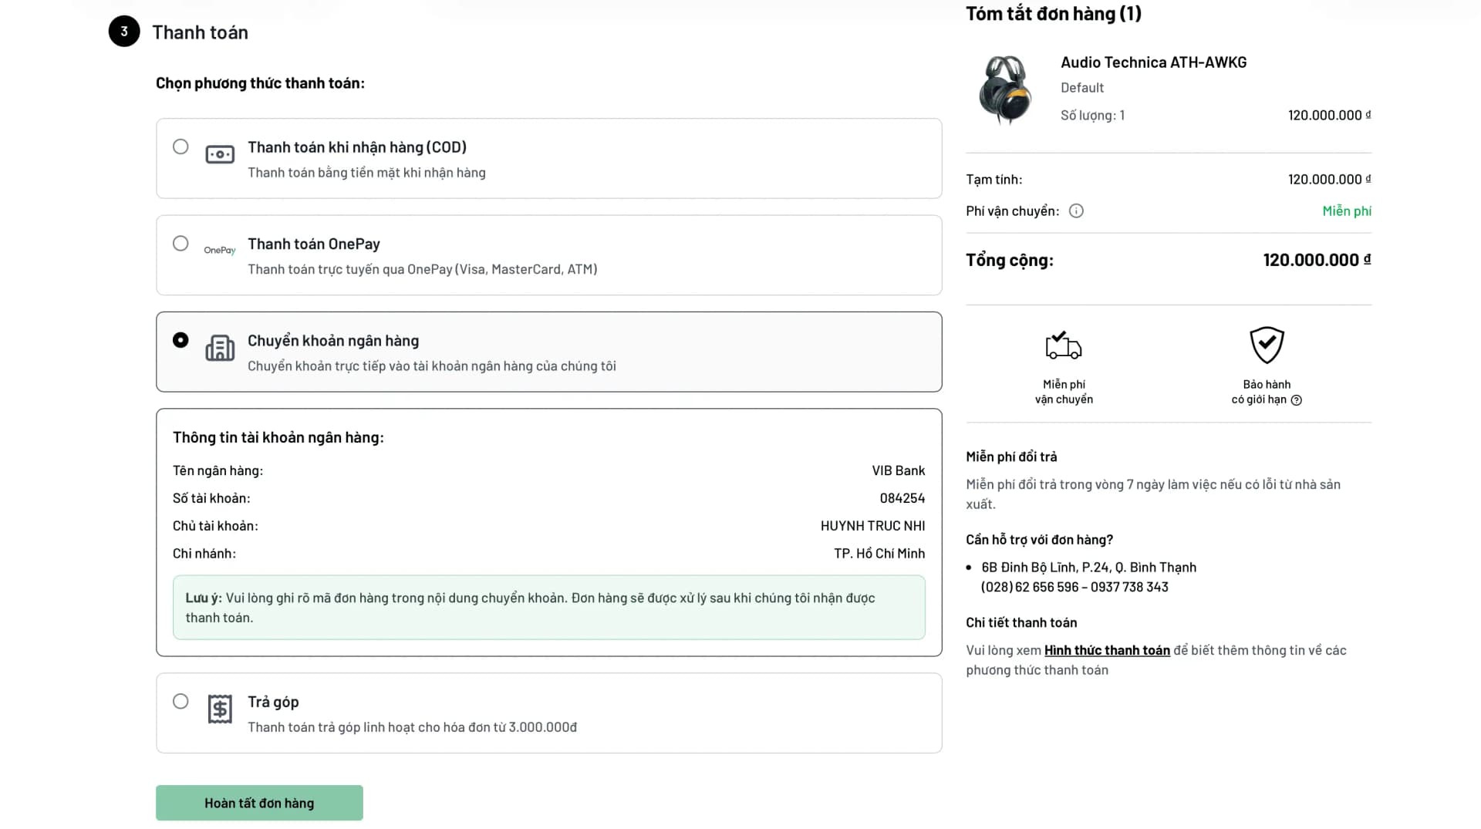Select the OnePay payment radio button
Screen dimensions: 1481x829
point(180,244)
